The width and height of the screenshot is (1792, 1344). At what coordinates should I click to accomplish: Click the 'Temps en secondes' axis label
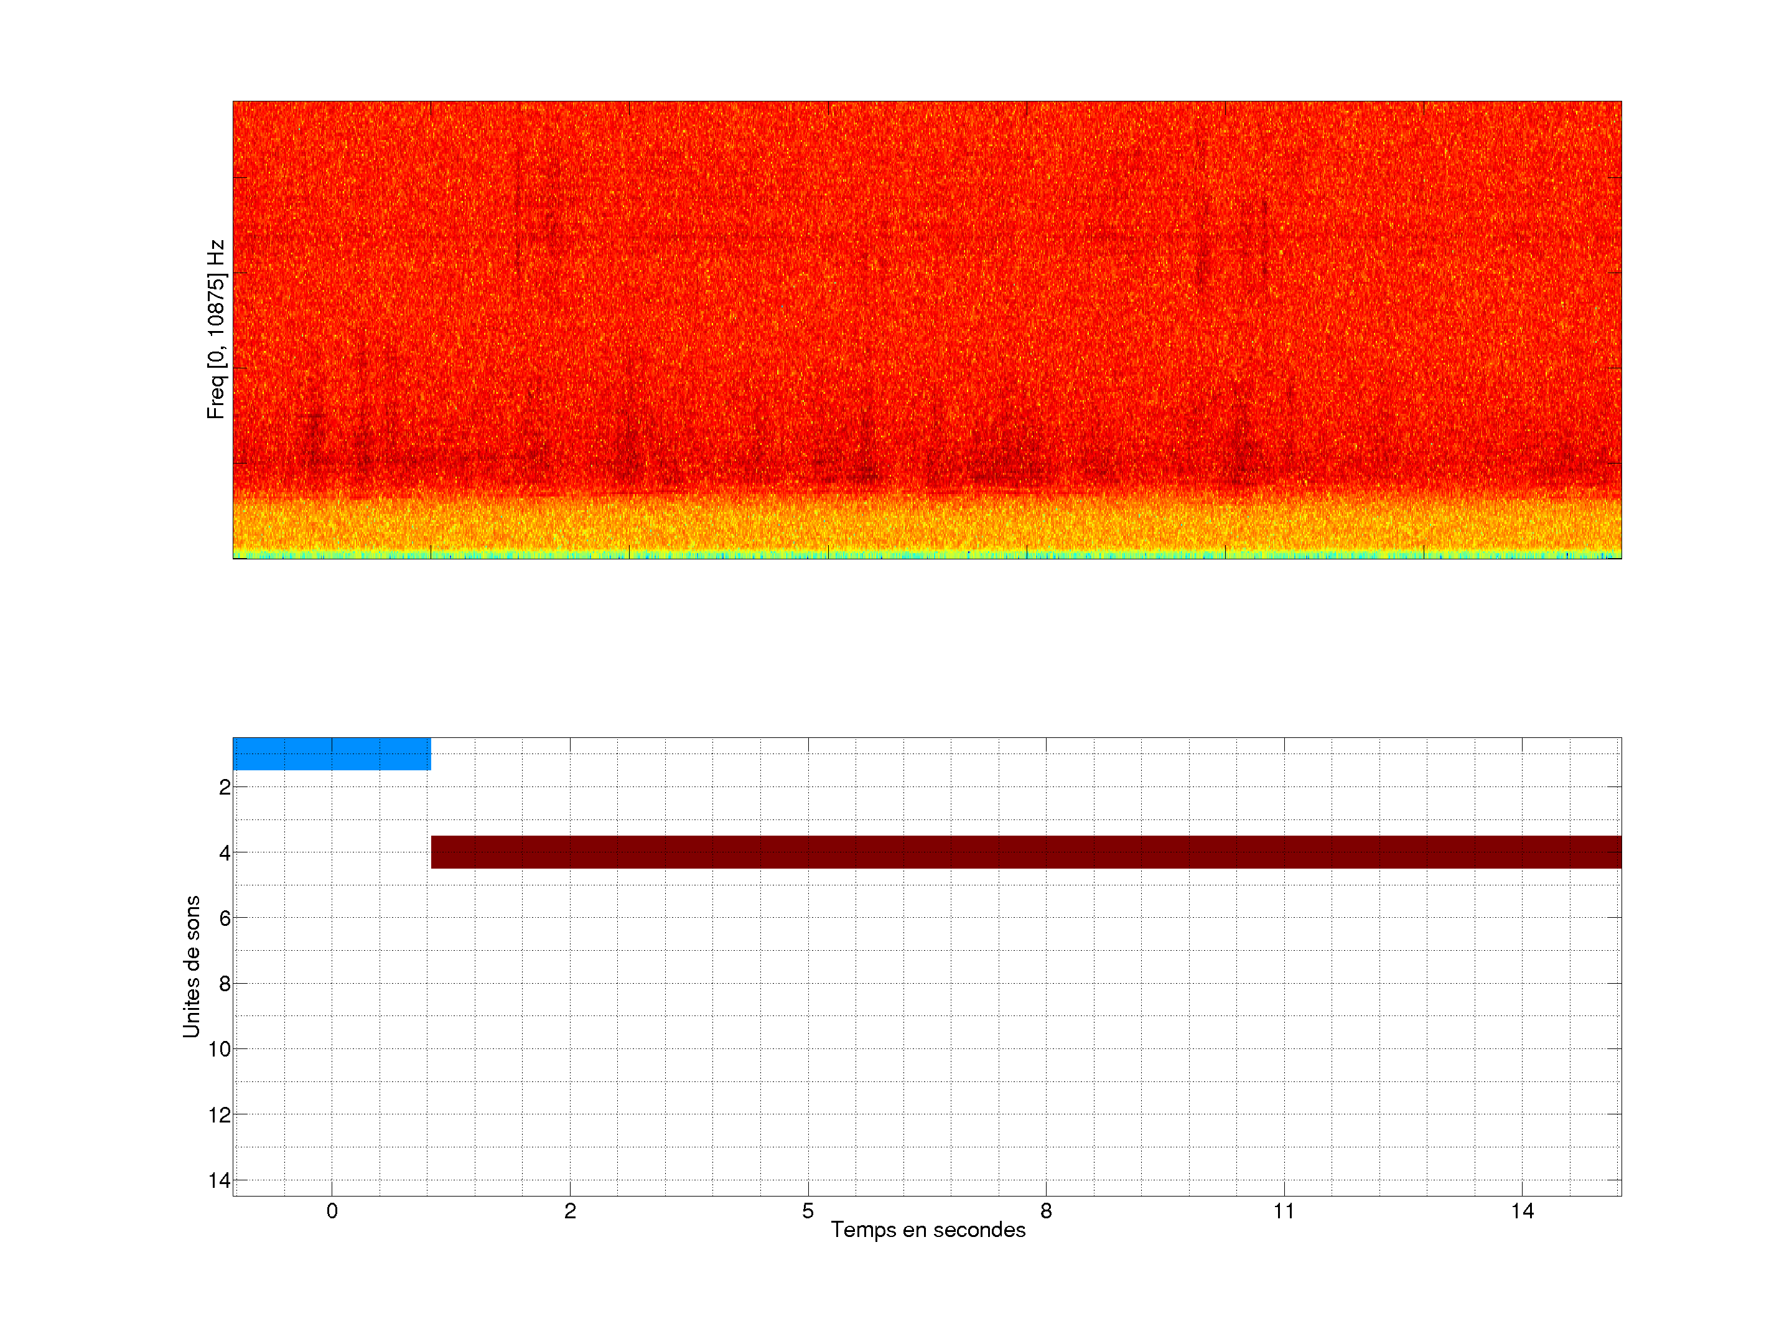928,1230
